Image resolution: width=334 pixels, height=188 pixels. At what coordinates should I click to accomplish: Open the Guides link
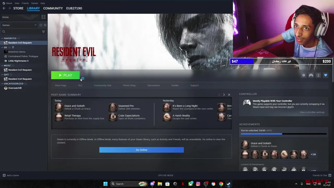pyautogui.click(x=175, y=85)
